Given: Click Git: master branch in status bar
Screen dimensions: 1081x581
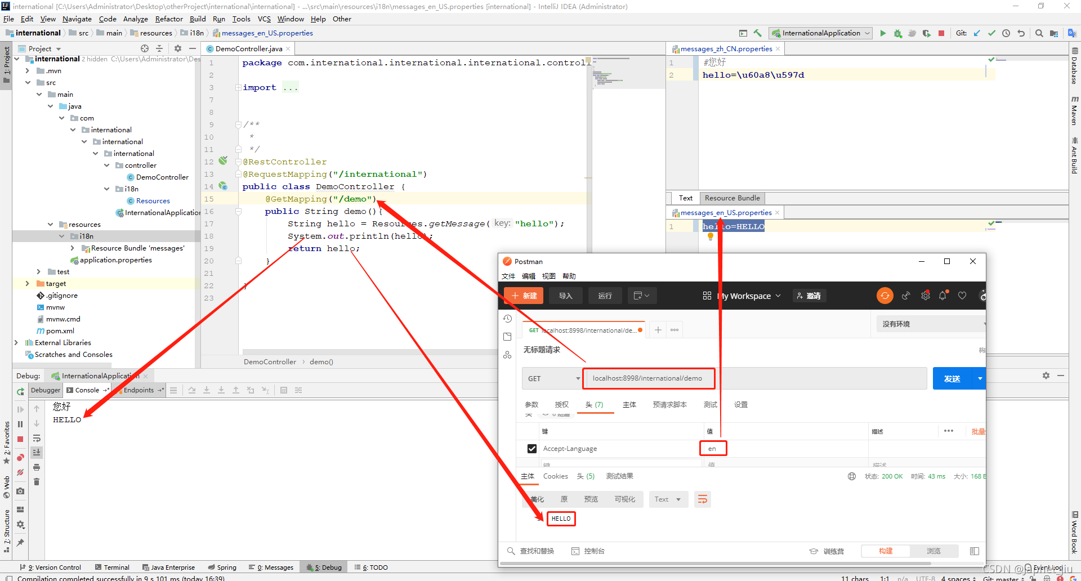Looking at the screenshot, I should point(1002,578).
